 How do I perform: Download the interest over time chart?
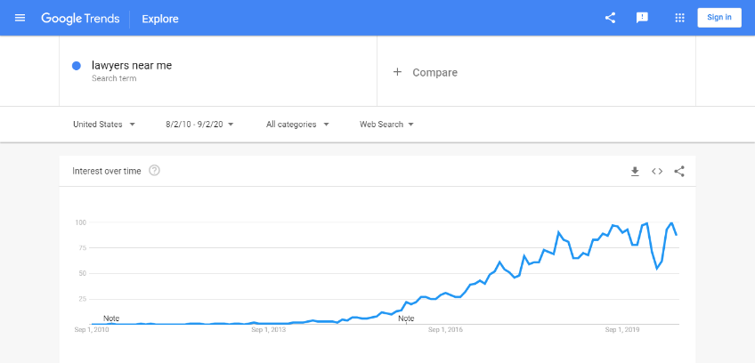tap(635, 171)
